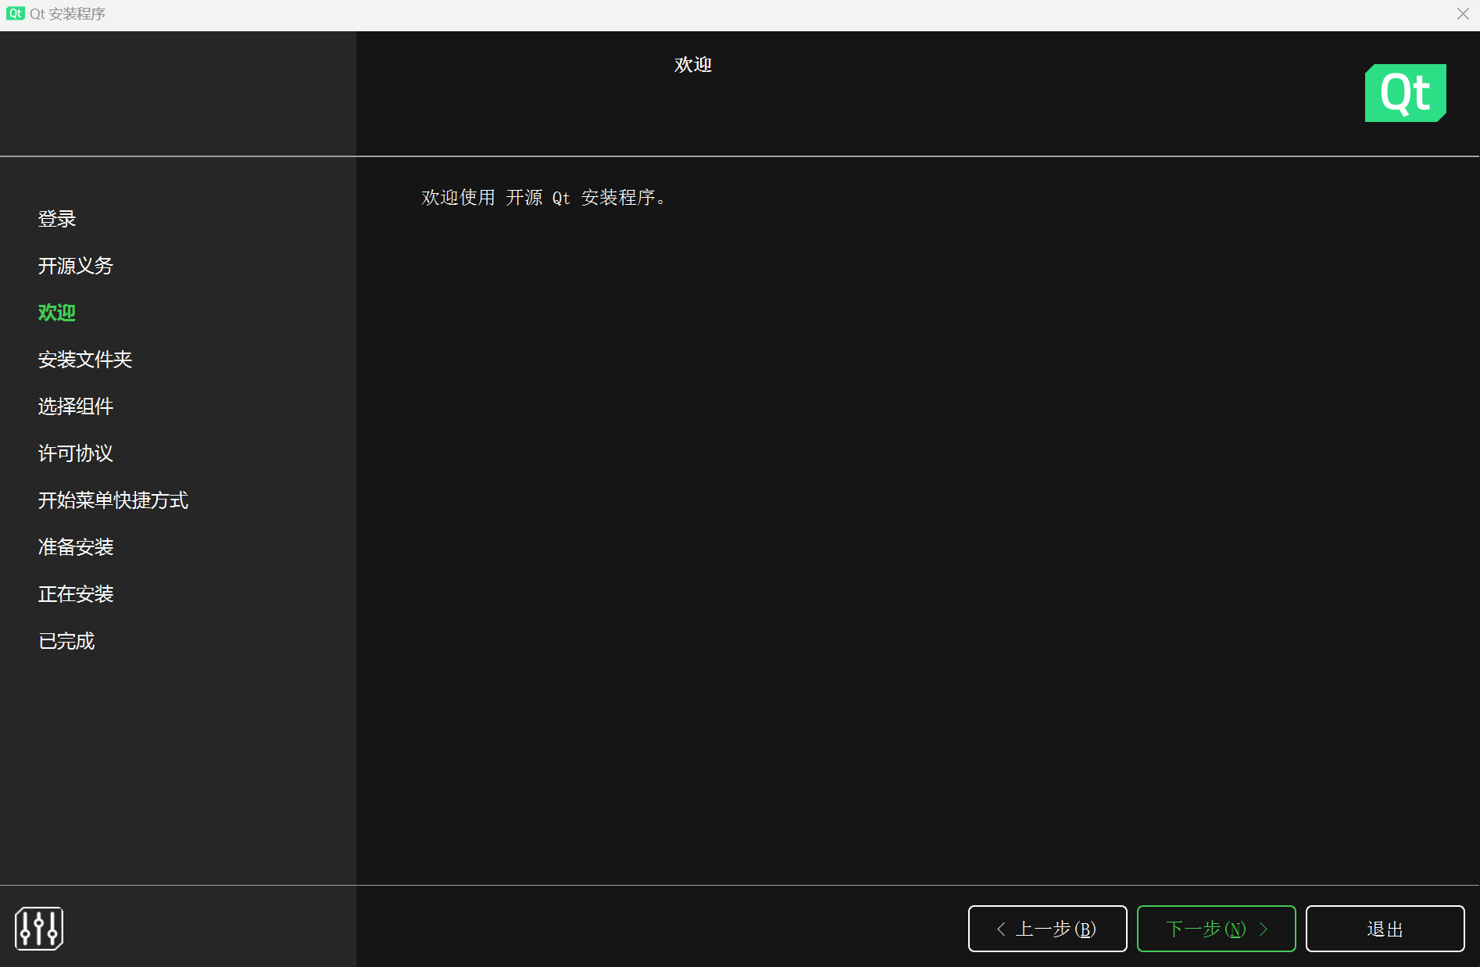
Task: Click the 退出 button to quit
Action: (x=1385, y=929)
